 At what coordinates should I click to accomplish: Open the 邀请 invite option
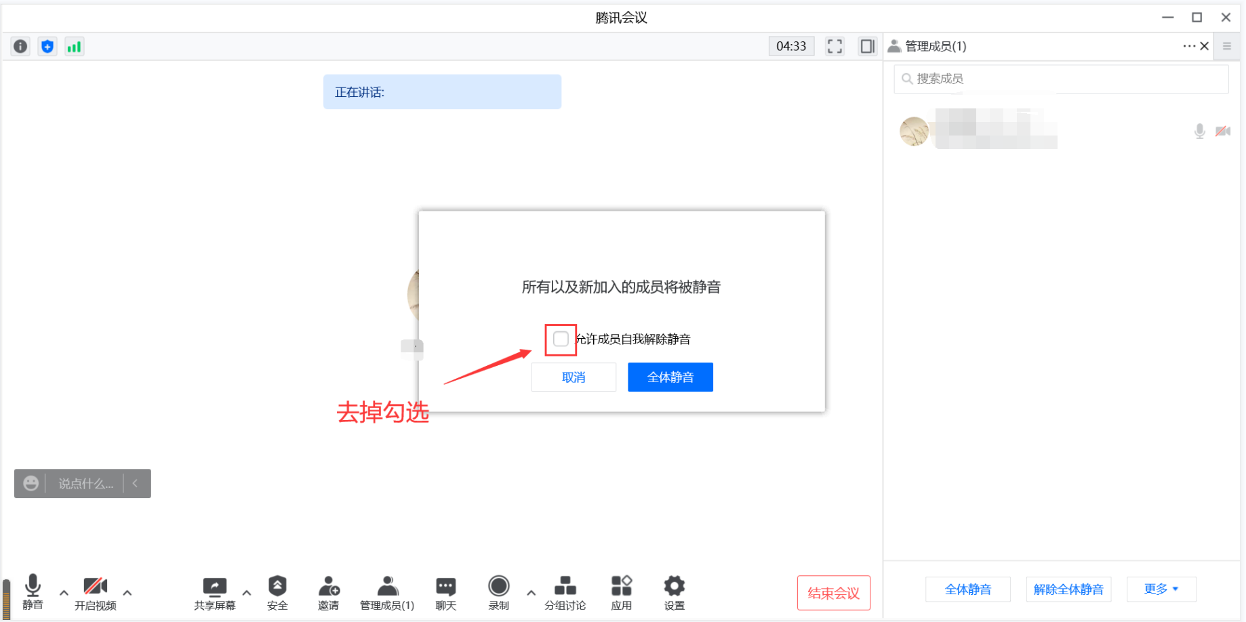pos(329,593)
